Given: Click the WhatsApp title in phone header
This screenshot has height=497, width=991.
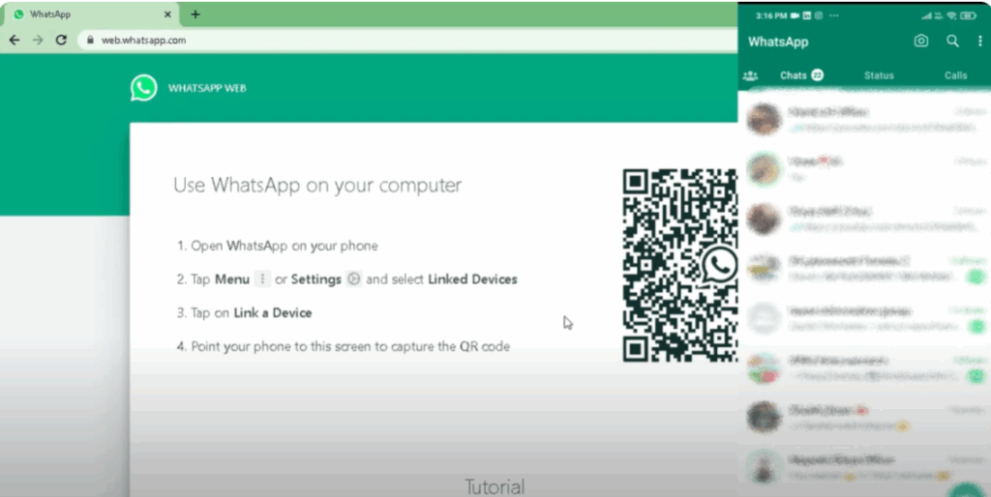Looking at the screenshot, I should tap(778, 42).
